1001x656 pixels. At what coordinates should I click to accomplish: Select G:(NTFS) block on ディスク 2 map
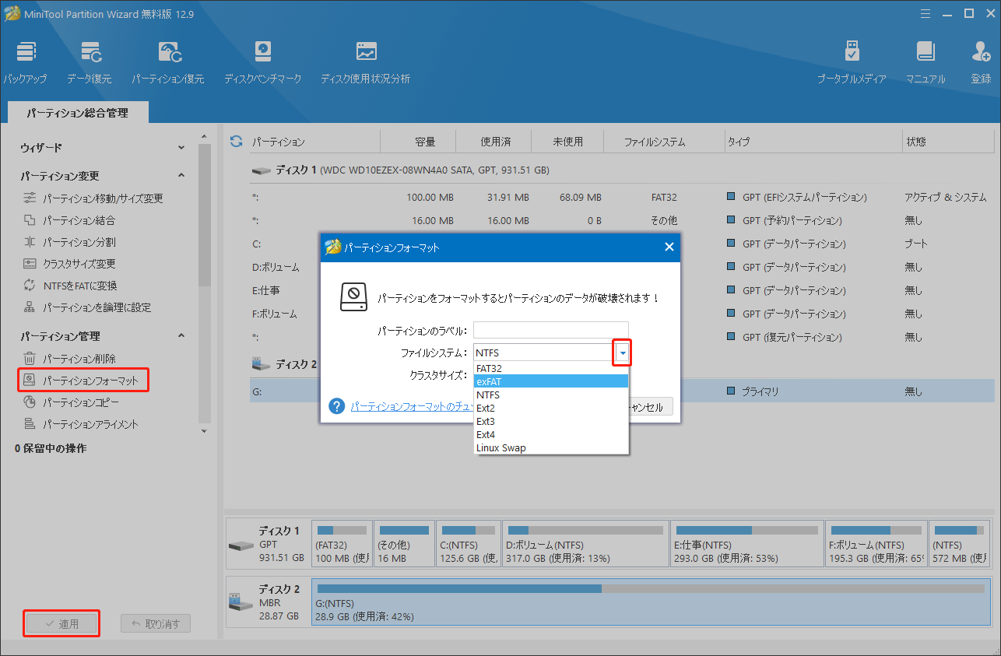point(651,602)
